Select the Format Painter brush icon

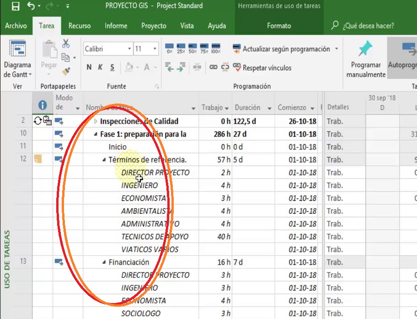[66, 71]
